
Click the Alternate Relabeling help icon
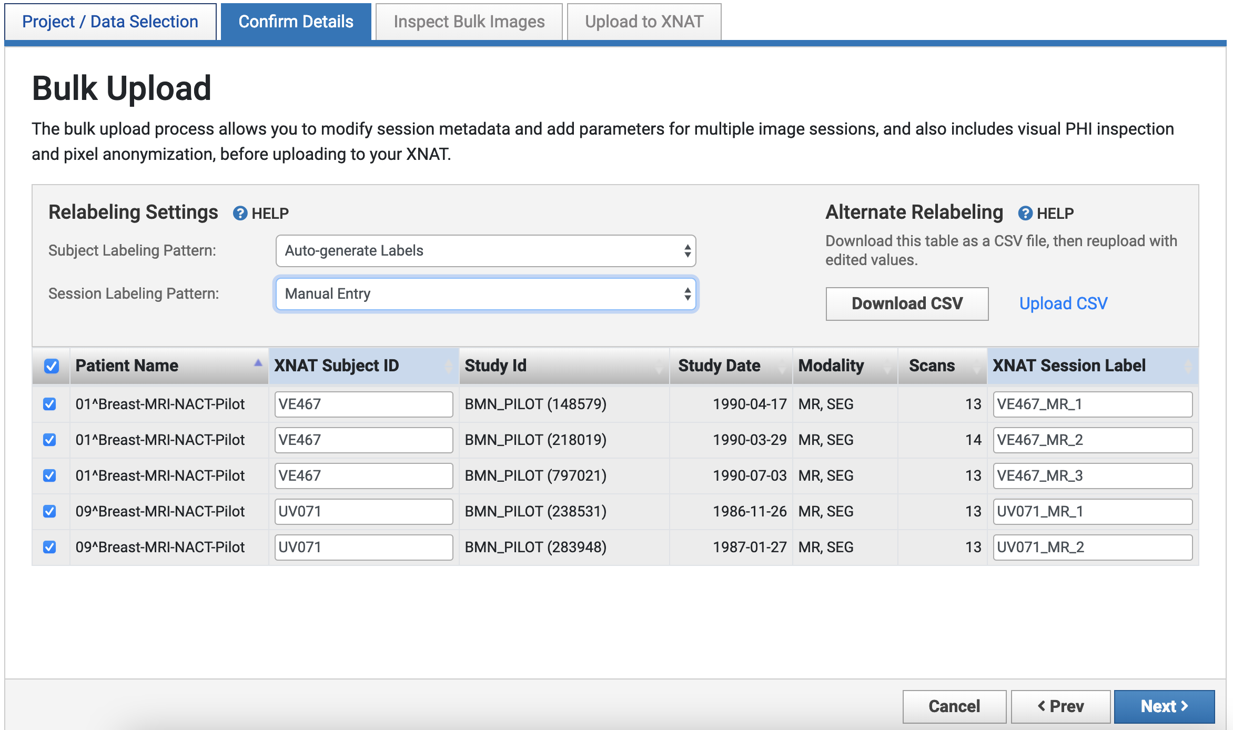(1025, 213)
